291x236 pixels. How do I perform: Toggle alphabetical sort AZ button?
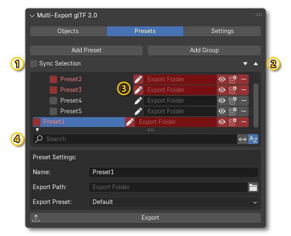click(253, 139)
